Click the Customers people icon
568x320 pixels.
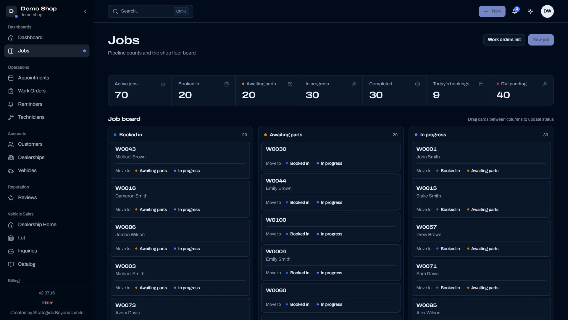click(11, 144)
